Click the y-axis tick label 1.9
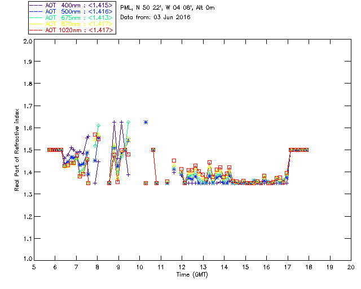 (x=28, y=62)
